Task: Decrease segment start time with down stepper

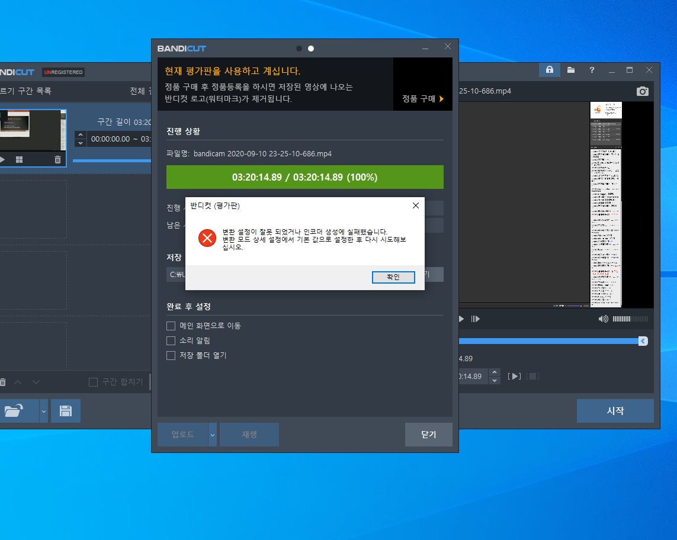Action: (x=81, y=143)
